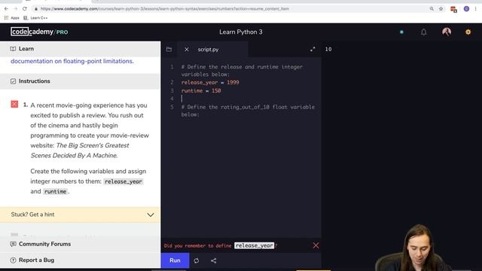Click the release_year keyword in instructions

tap(124, 181)
